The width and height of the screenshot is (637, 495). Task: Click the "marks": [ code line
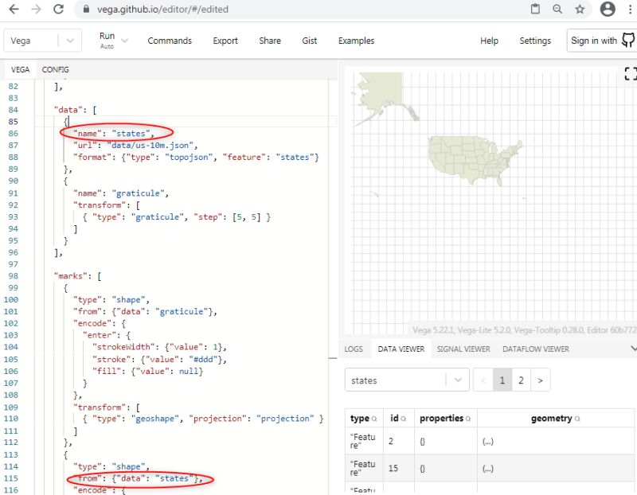click(x=77, y=276)
